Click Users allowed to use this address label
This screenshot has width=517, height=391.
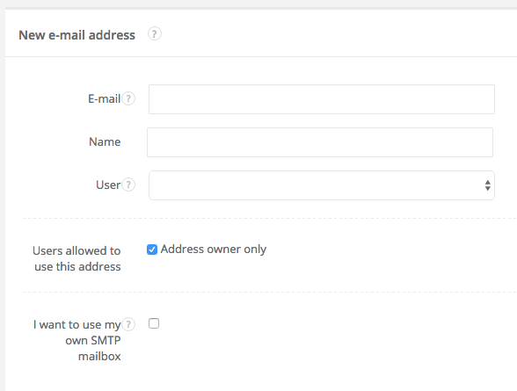(x=76, y=258)
